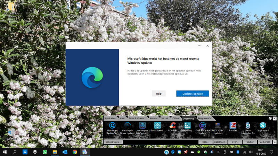278x156 pixels.
Task: Open Bluetooth tray icon
Action: coord(238,152)
